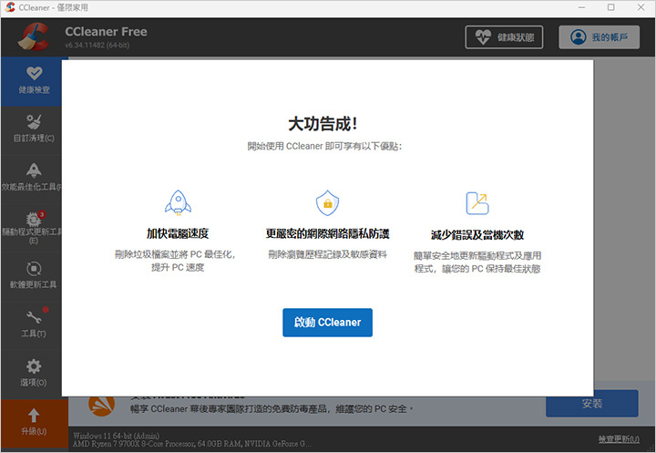Click the CCleaner Free title text
Screen dimensions: 656x453
pos(106,32)
